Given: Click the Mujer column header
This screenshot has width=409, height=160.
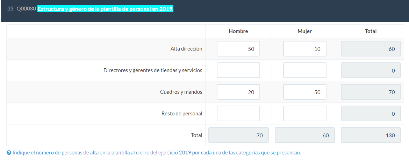Looking at the screenshot, I should point(304,31).
